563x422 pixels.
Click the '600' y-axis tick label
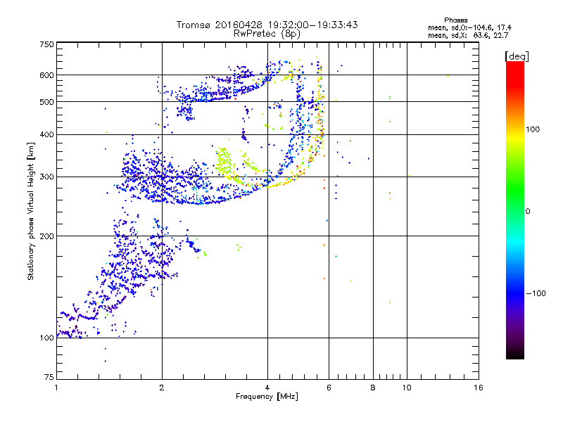46,75
